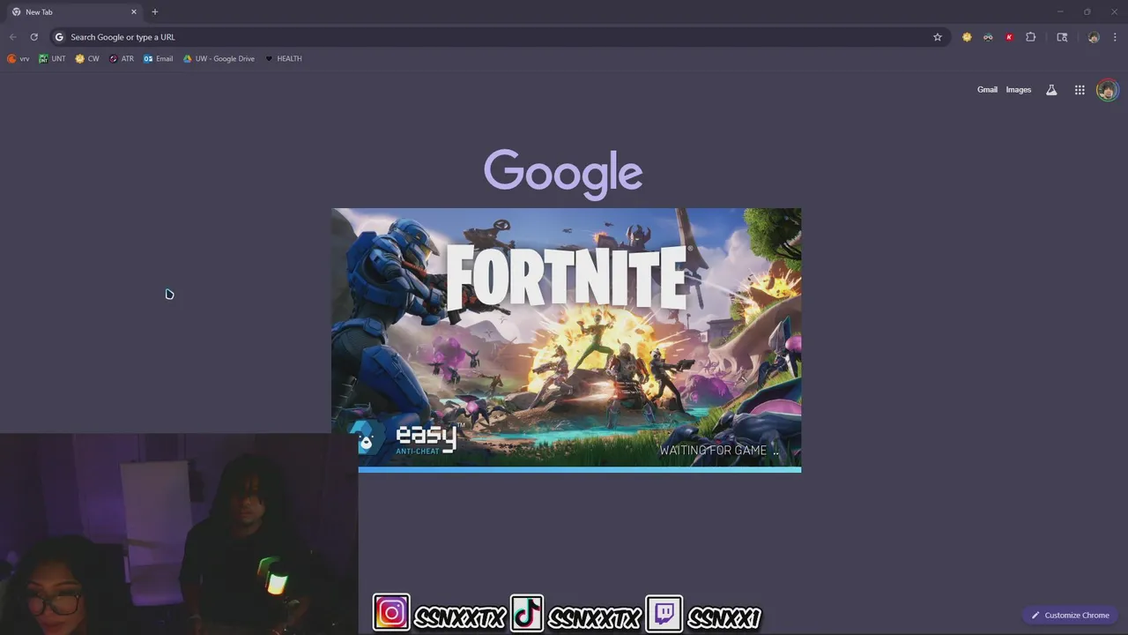Screen dimensions: 1128x635
Task: Open the Email bookmark
Action: coord(159,59)
